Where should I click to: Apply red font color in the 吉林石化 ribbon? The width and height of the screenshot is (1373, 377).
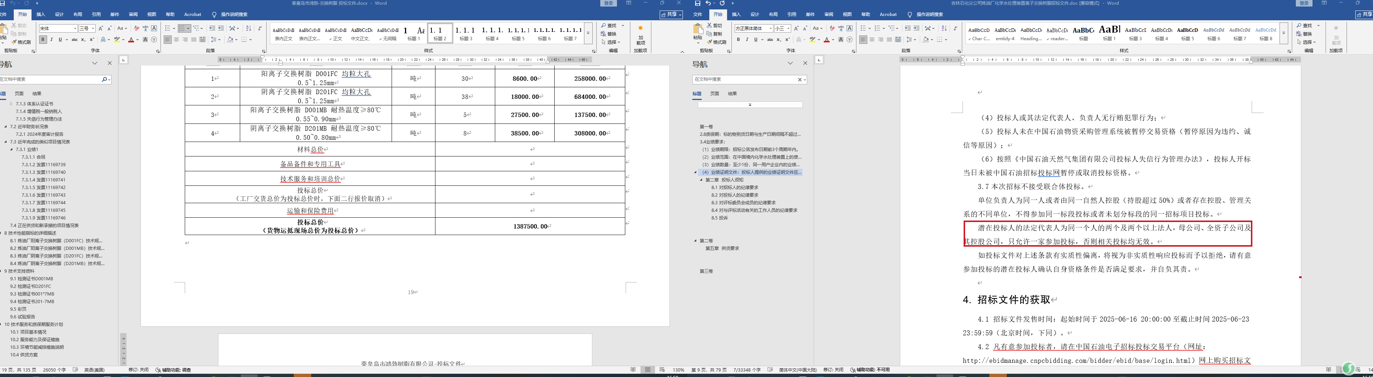(826, 39)
